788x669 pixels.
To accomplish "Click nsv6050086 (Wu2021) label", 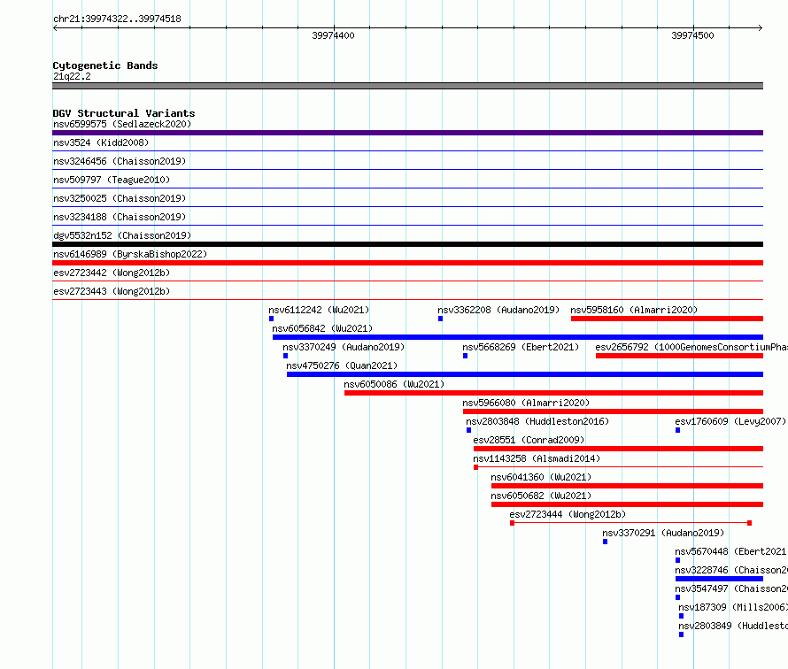I will pos(394,384).
